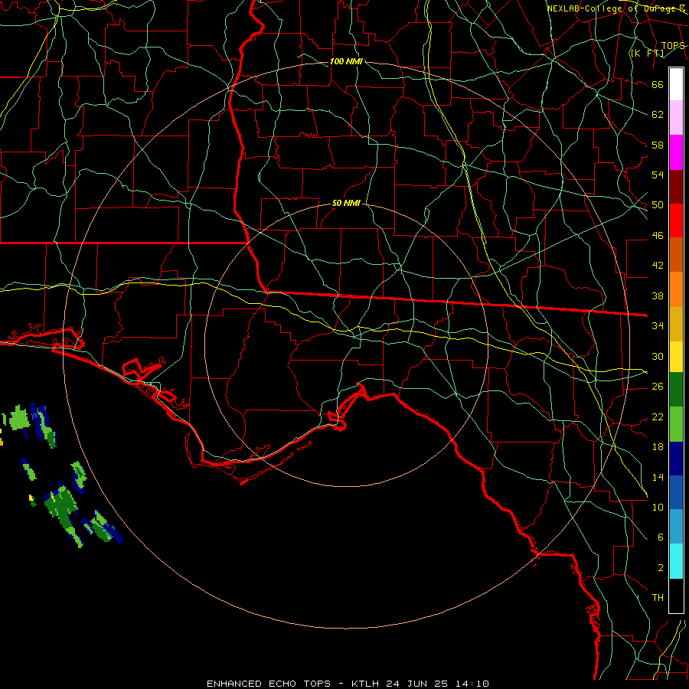Select the dark red 54 kft swatch
The height and width of the screenshot is (689, 689).
[x=676, y=187]
